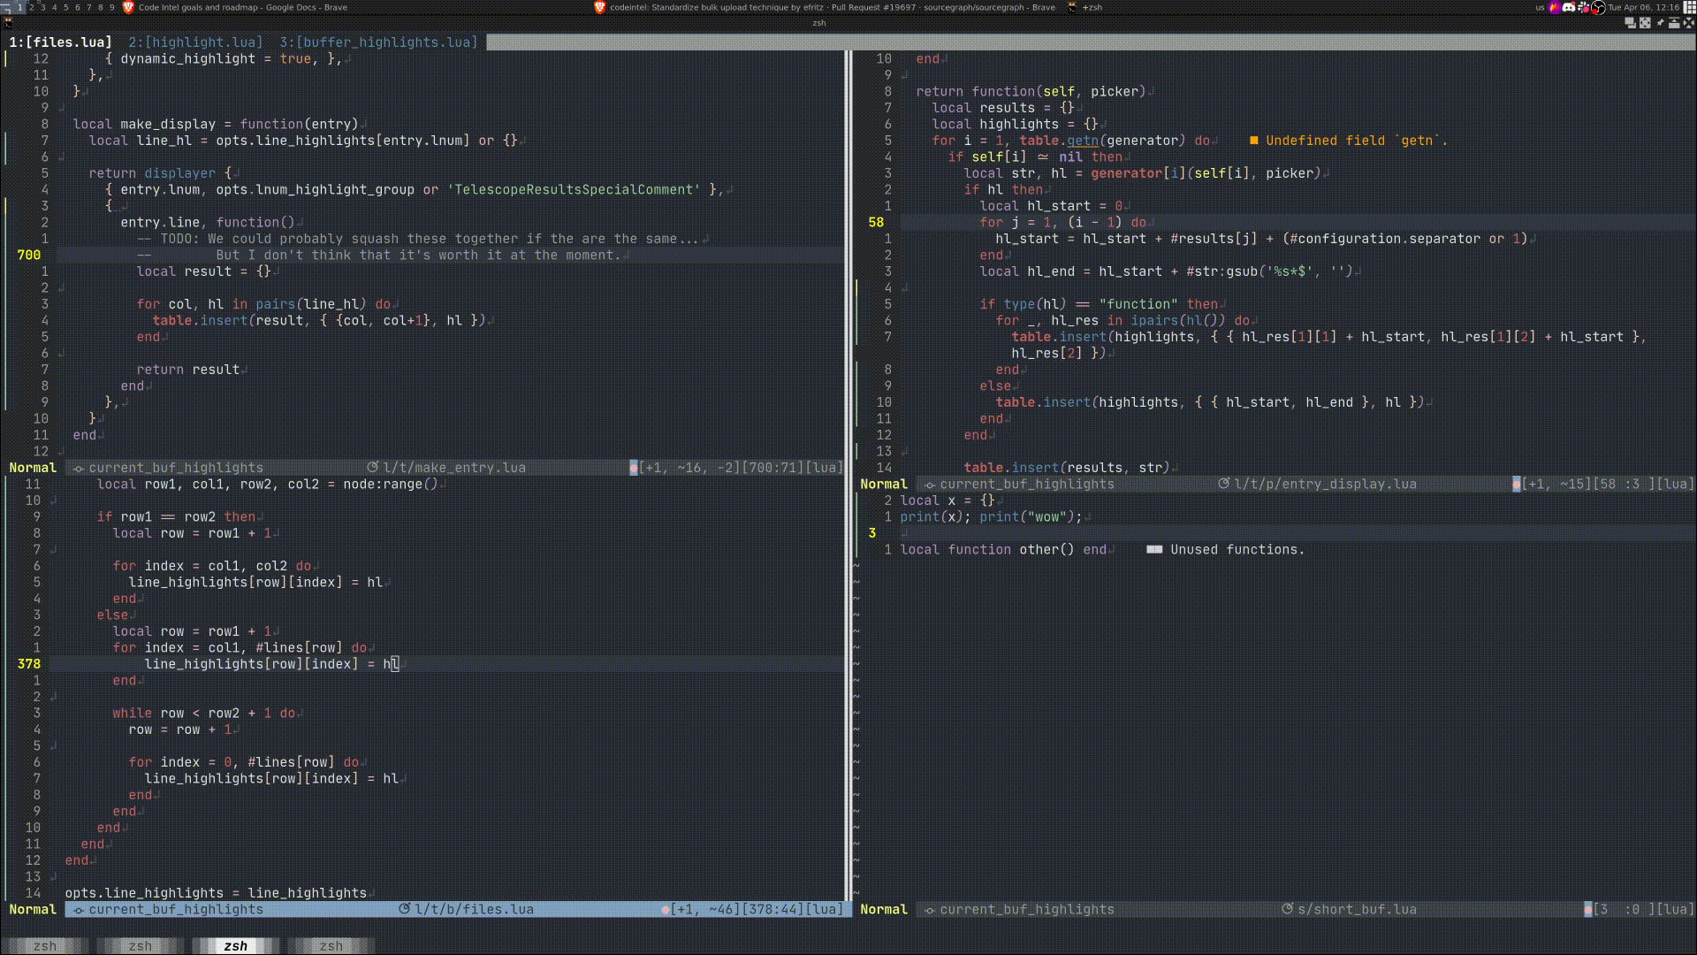
Task: Click the Brave icon for Pull Request window
Action: click(600, 7)
